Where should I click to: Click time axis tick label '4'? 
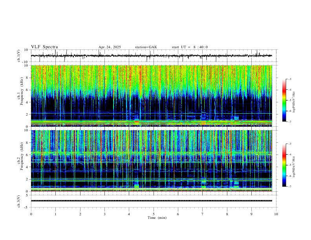point(129,214)
